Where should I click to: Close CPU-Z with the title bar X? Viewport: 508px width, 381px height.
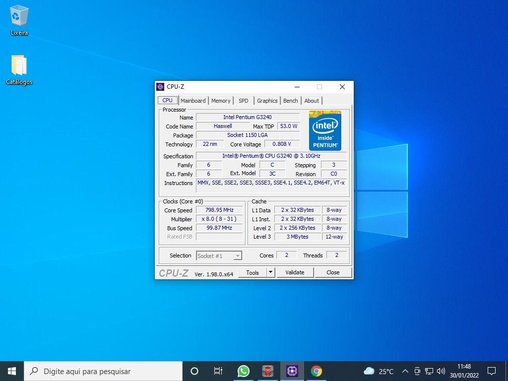click(x=342, y=87)
